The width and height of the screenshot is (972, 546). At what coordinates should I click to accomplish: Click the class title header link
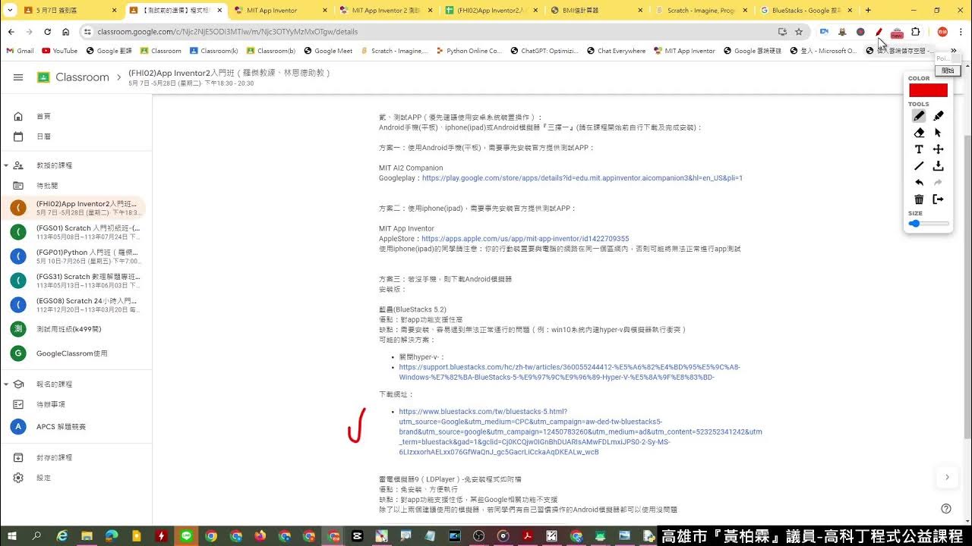[229, 73]
